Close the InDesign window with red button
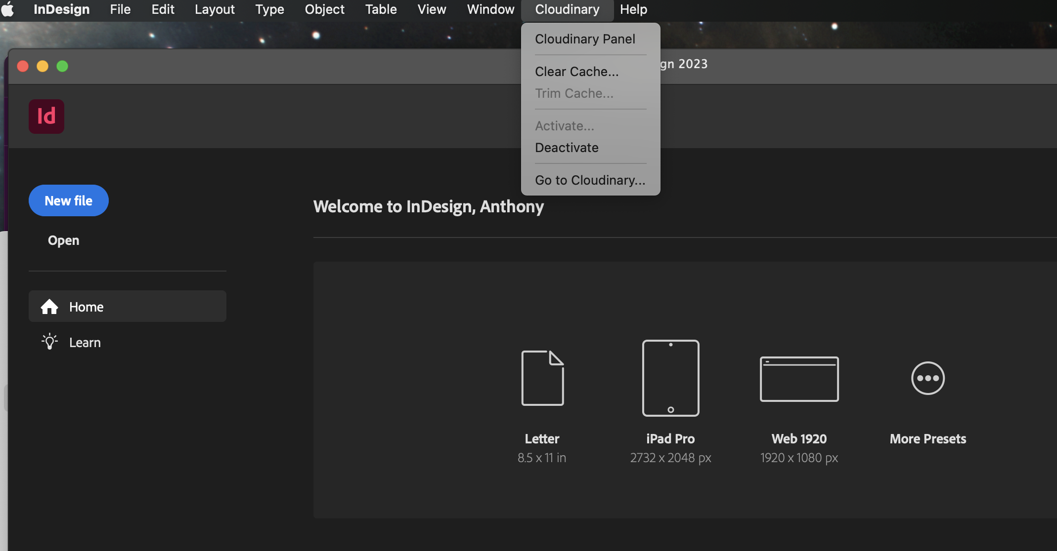This screenshot has height=551, width=1057. coord(23,66)
